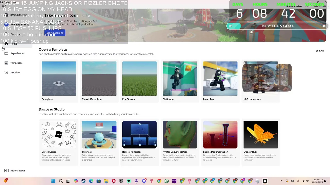Open the volume speaker tray icon
Screen dimensions: 330x185
308,181
